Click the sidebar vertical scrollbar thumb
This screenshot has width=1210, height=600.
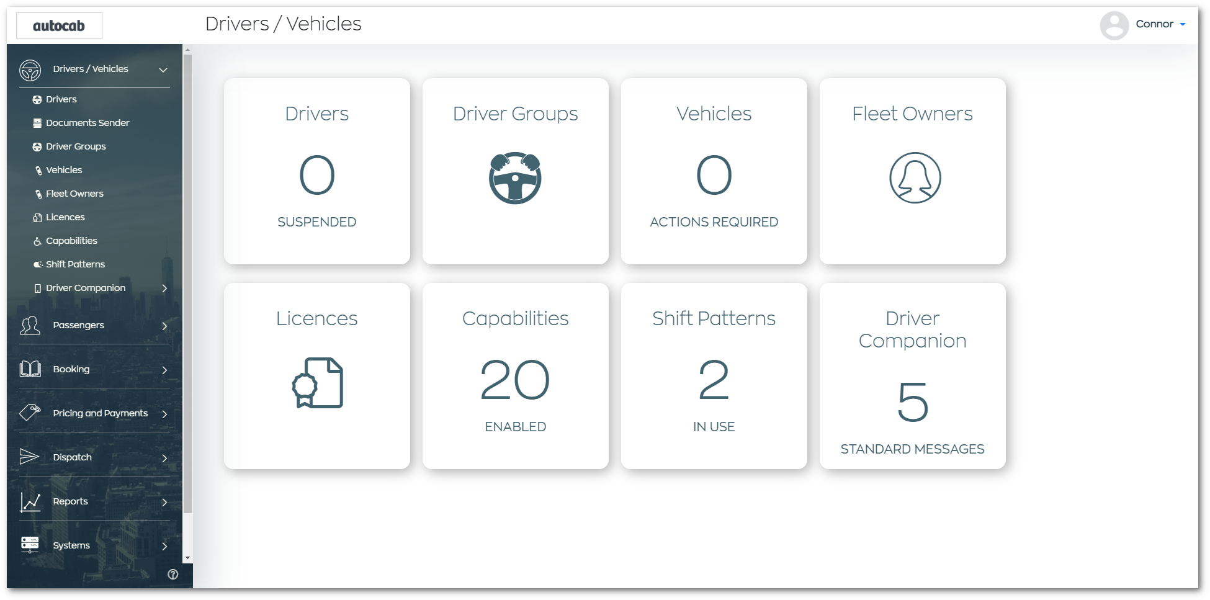point(187,284)
